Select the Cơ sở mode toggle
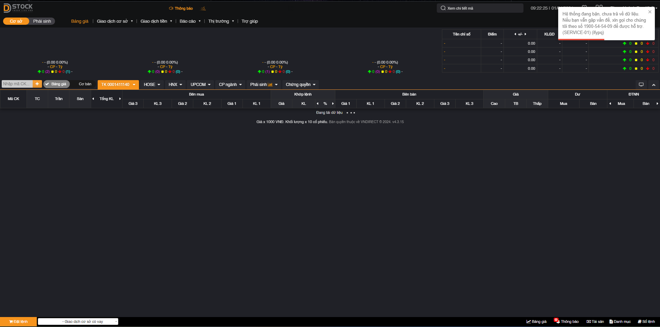This screenshot has width=660, height=327. [16, 21]
